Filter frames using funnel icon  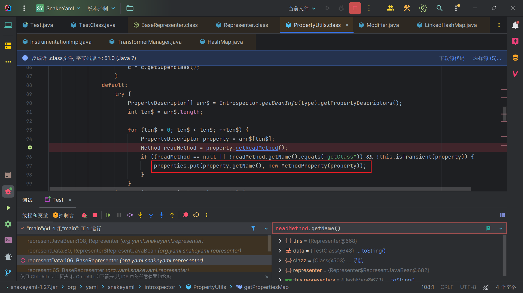pyautogui.click(x=253, y=228)
